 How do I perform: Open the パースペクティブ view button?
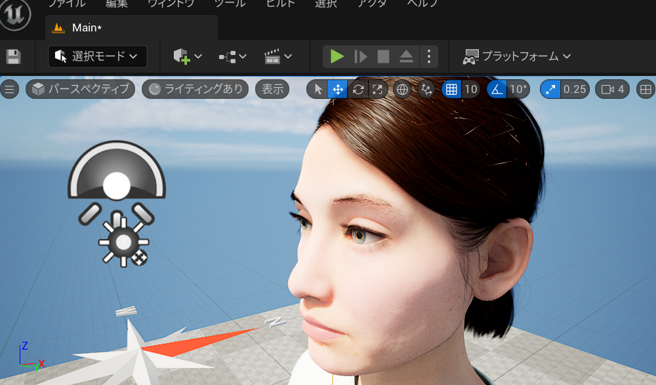[80, 89]
